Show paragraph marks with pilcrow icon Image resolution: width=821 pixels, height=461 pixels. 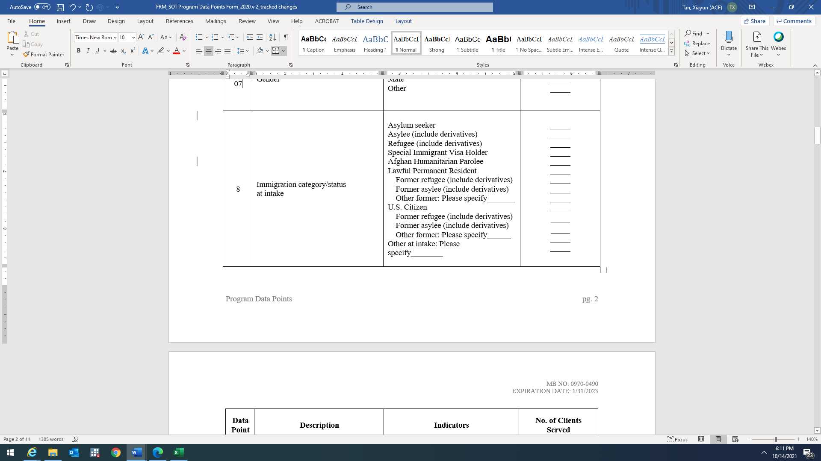point(286,37)
